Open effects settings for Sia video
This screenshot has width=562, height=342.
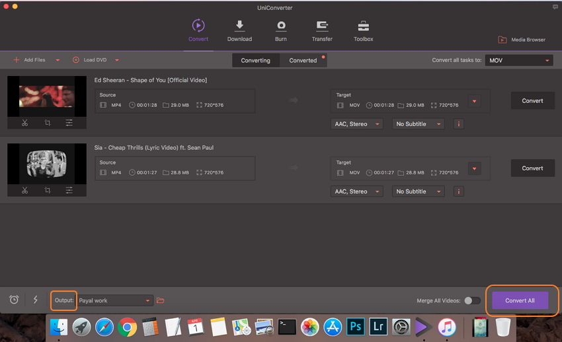[69, 190]
